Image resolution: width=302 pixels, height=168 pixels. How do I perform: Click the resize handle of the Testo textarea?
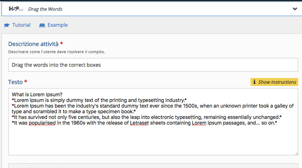point(296,154)
